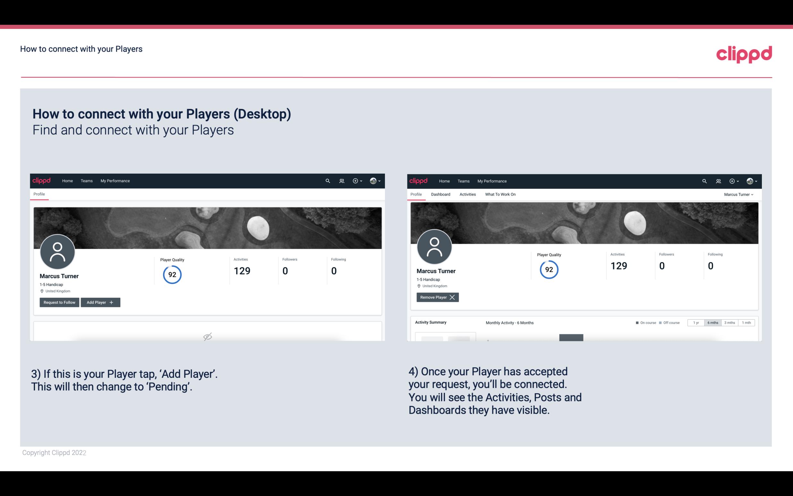This screenshot has width=793, height=496.
Task: Click the search icon in right navigation bar
Action: tap(704, 180)
